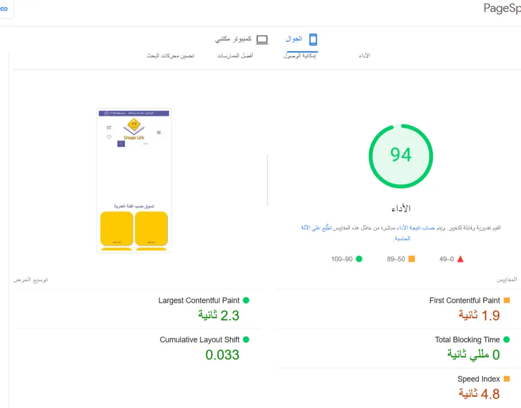Viewport: 521px width, 408px height.
Task: Click the green dot beside Cumulative Layout Shift
Action: [x=245, y=339]
